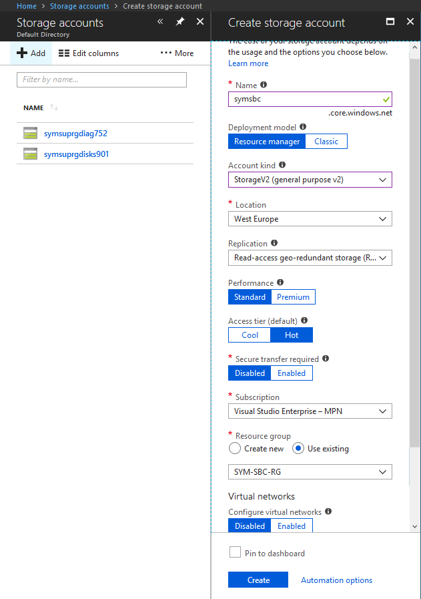Image resolution: width=421 pixels, height=599 pixels.
Task: Set virtual networks to Enabled
Action: (292, 526)
